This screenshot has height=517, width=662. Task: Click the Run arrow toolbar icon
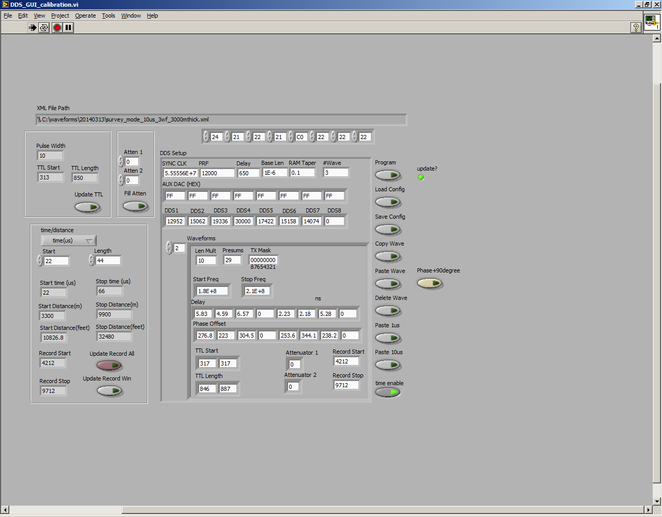click(33, 28)
